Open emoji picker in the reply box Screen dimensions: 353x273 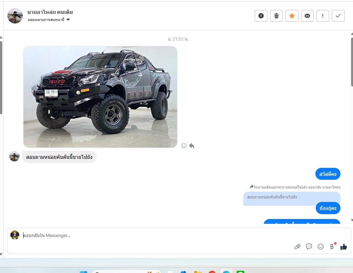[320, 247]
